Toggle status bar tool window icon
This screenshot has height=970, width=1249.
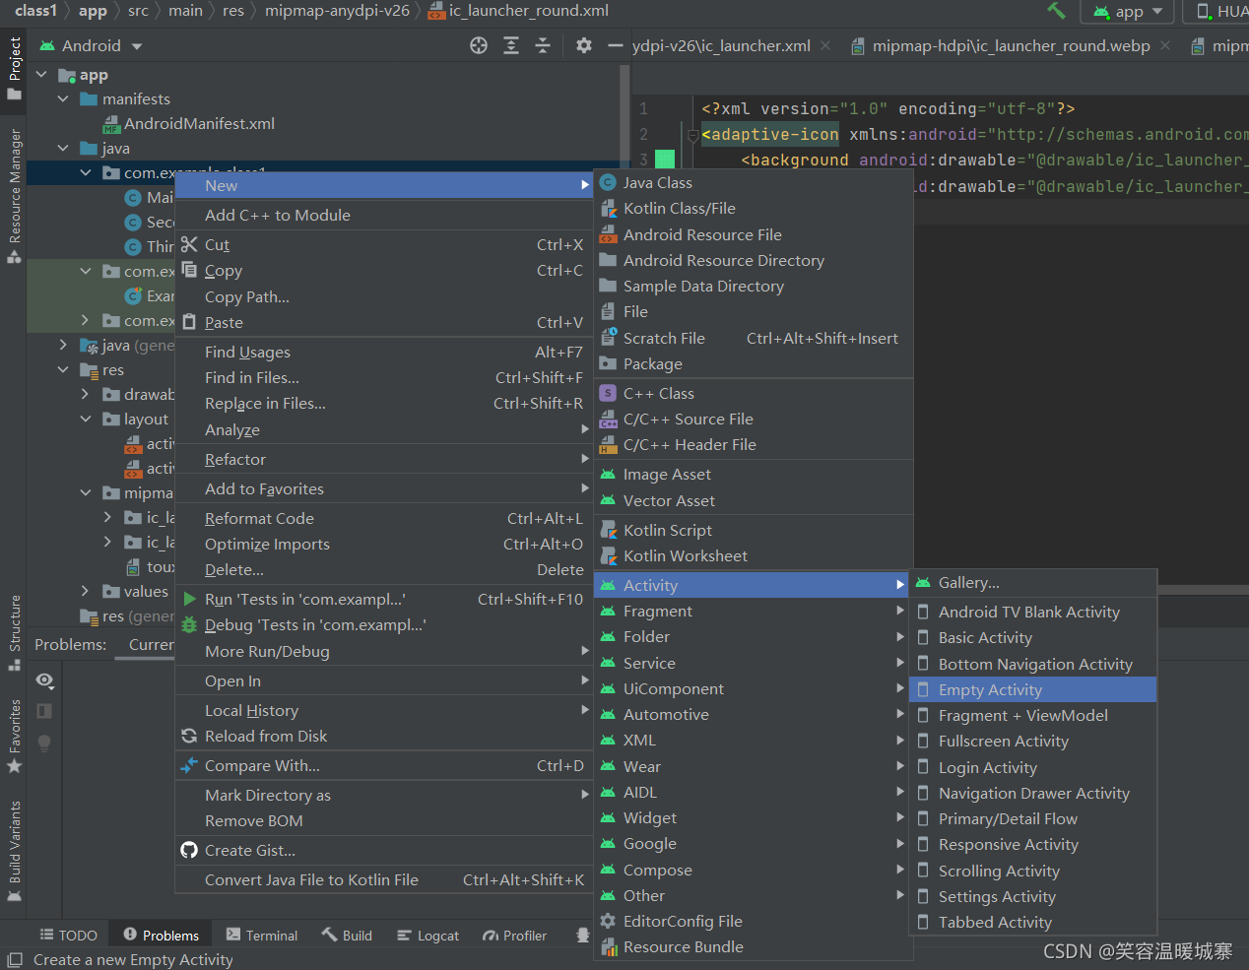[14, 960]
